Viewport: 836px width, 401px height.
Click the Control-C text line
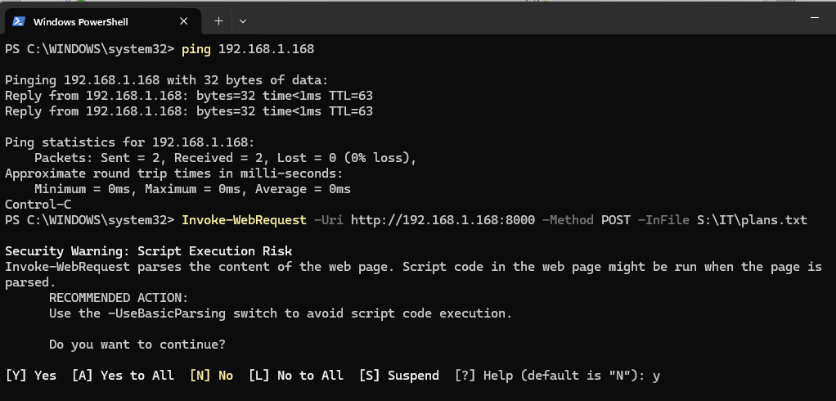(38, 205)
